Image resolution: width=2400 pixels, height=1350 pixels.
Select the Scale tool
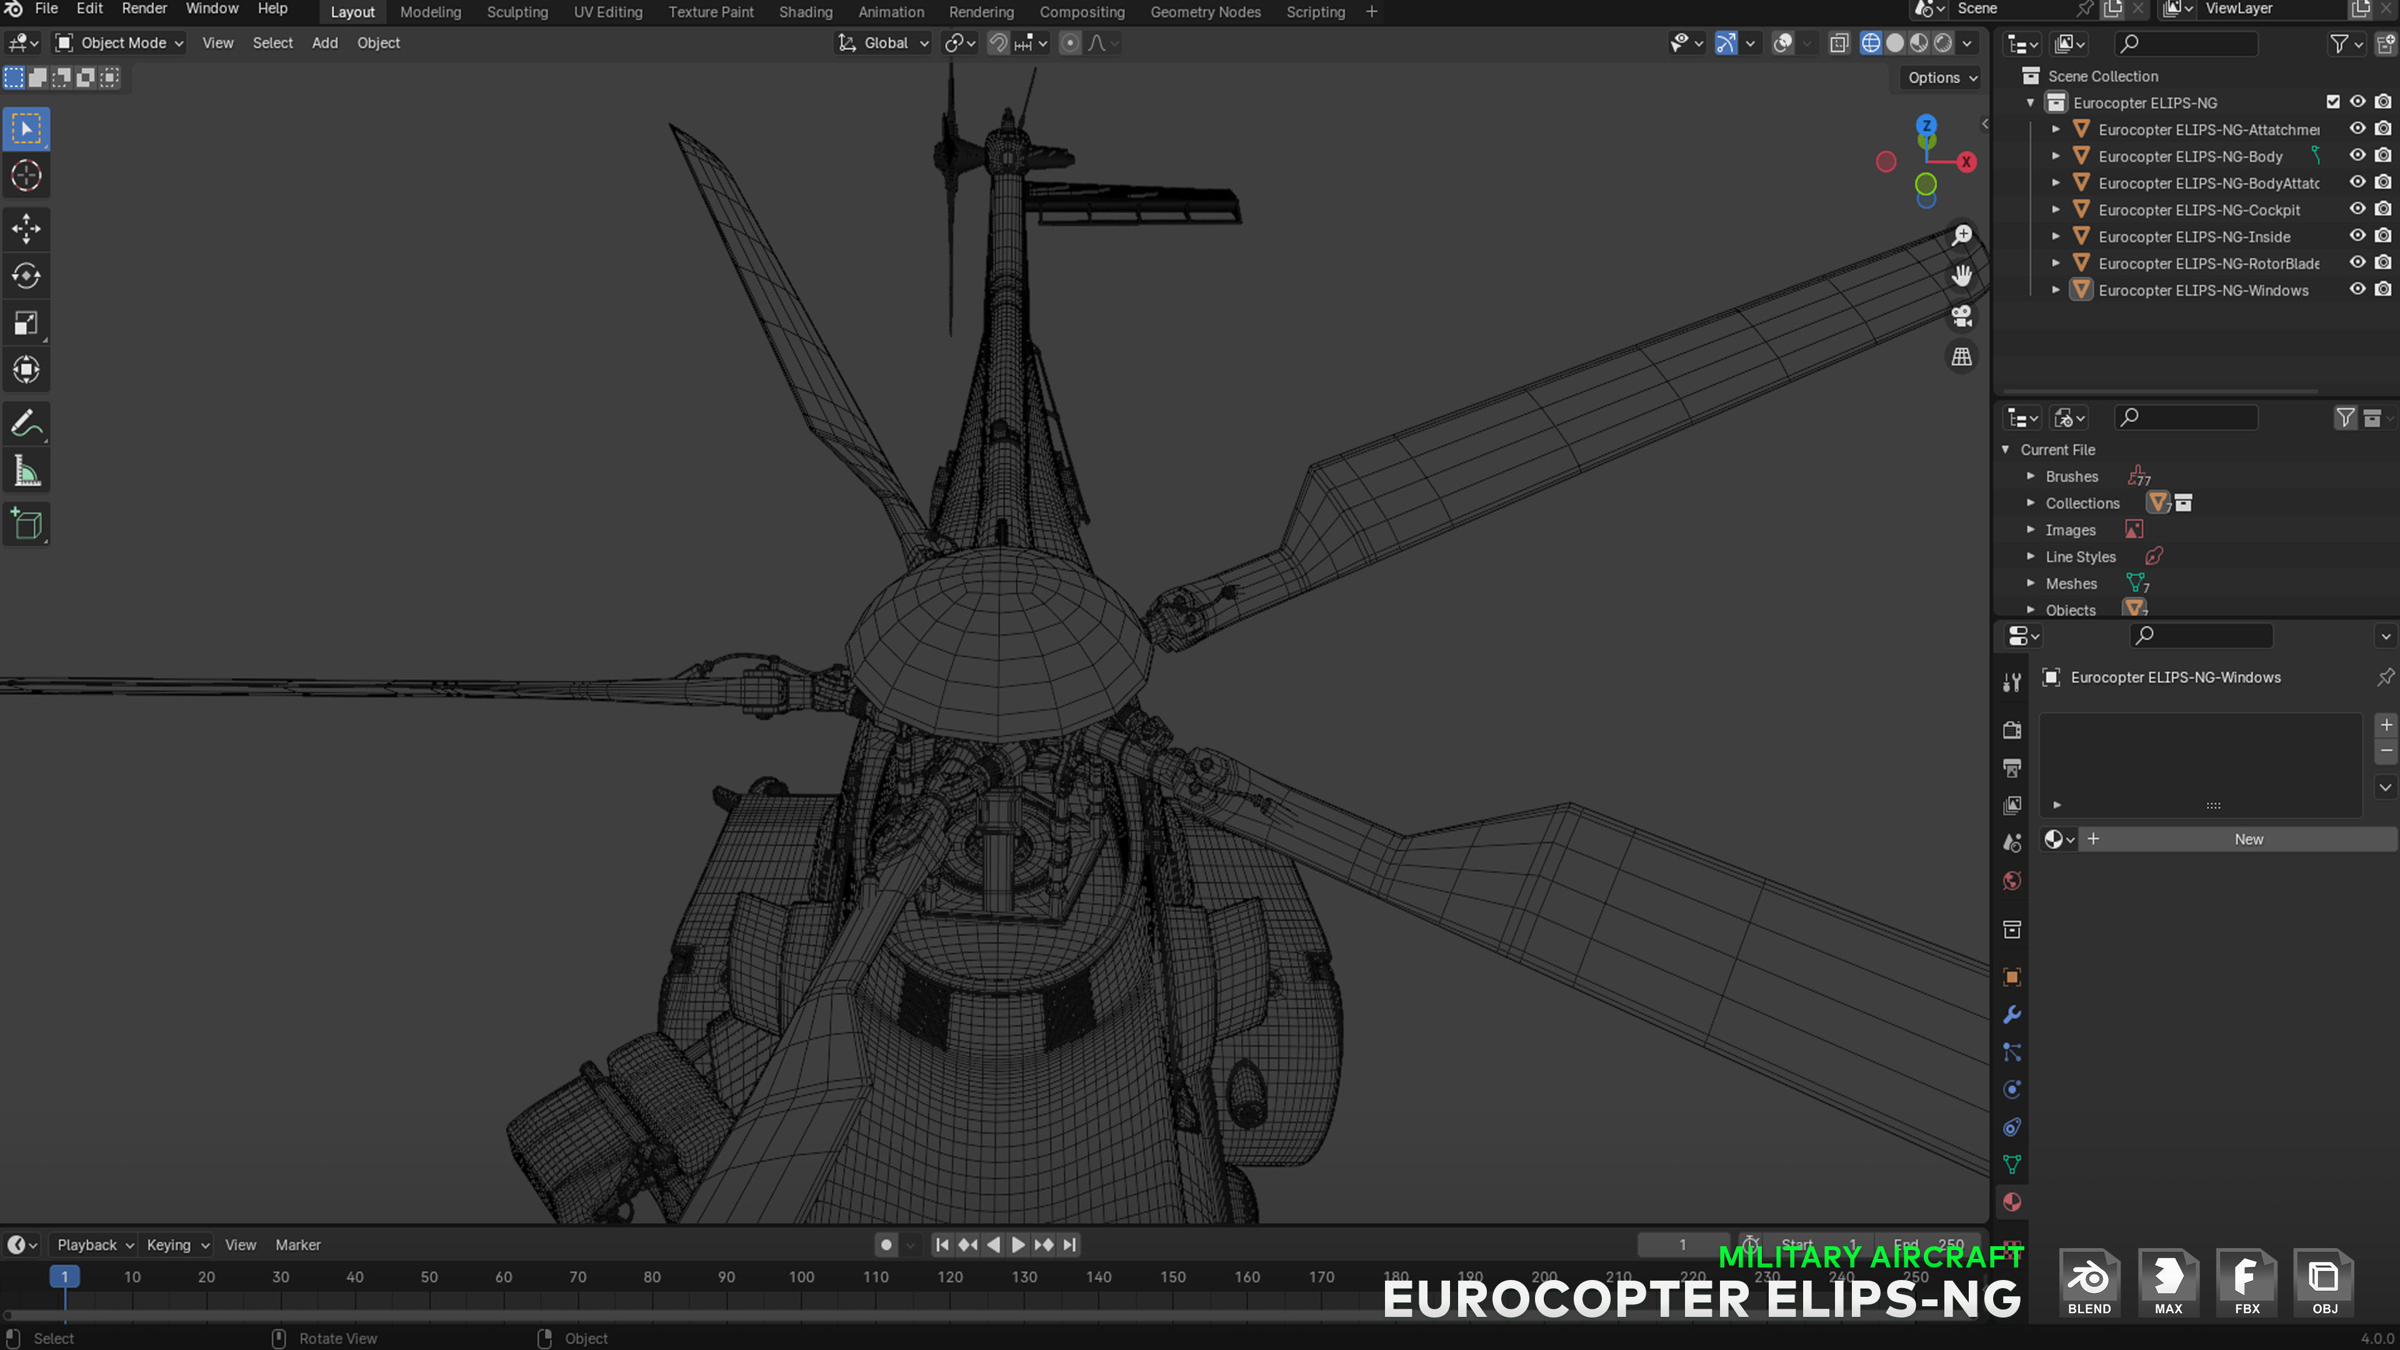(26, 323)
